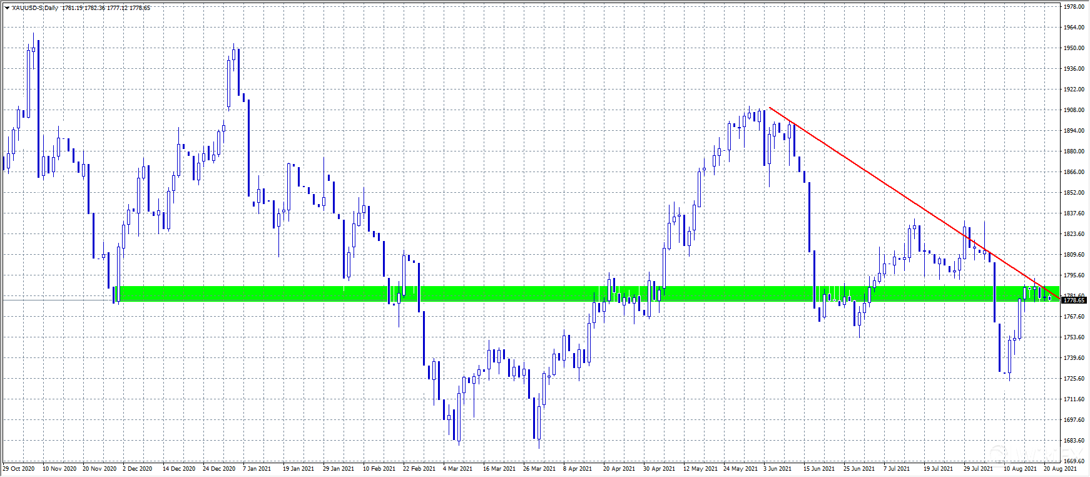Image resolution: width=1090 pixels, height=477 pixels.
Task: Click the 7 Jul 2021 date label
Action: click(x=897, y=468)
